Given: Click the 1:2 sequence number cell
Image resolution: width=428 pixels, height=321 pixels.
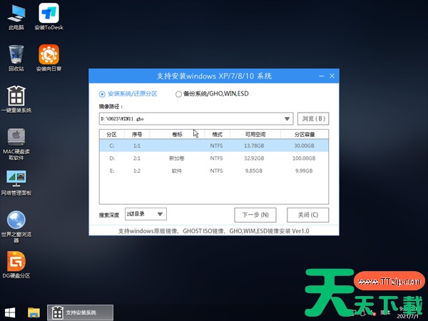Looking at the screenshot, I should [137, 171].
